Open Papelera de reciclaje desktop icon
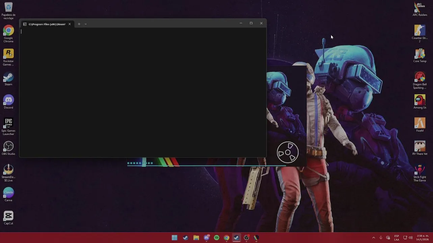 [x=8, y=11]
